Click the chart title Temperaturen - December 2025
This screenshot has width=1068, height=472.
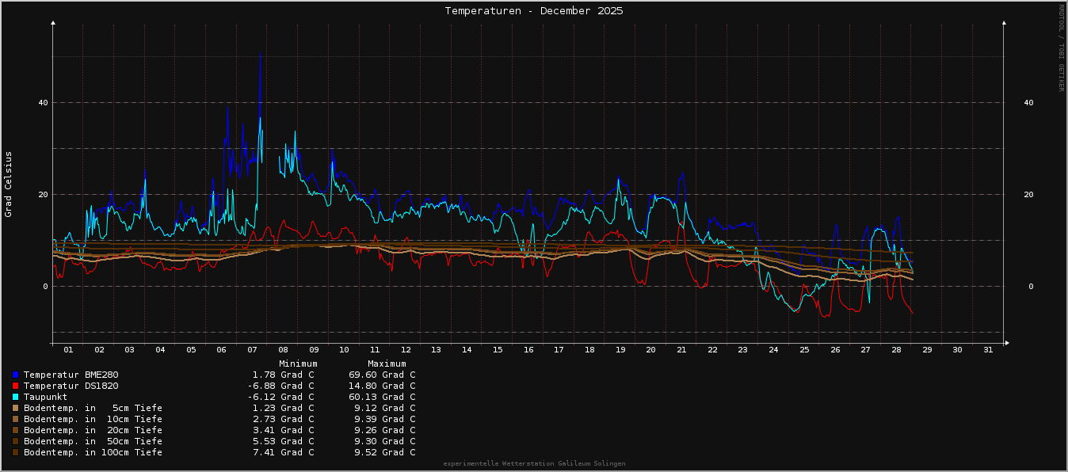point(533,11)
